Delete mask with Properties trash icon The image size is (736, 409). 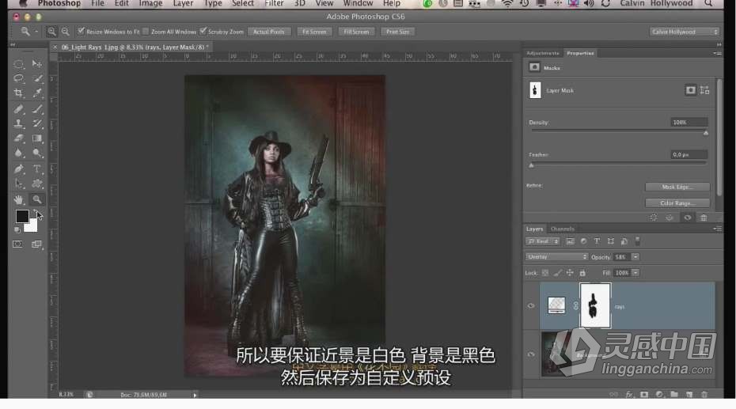pos(704,218)
